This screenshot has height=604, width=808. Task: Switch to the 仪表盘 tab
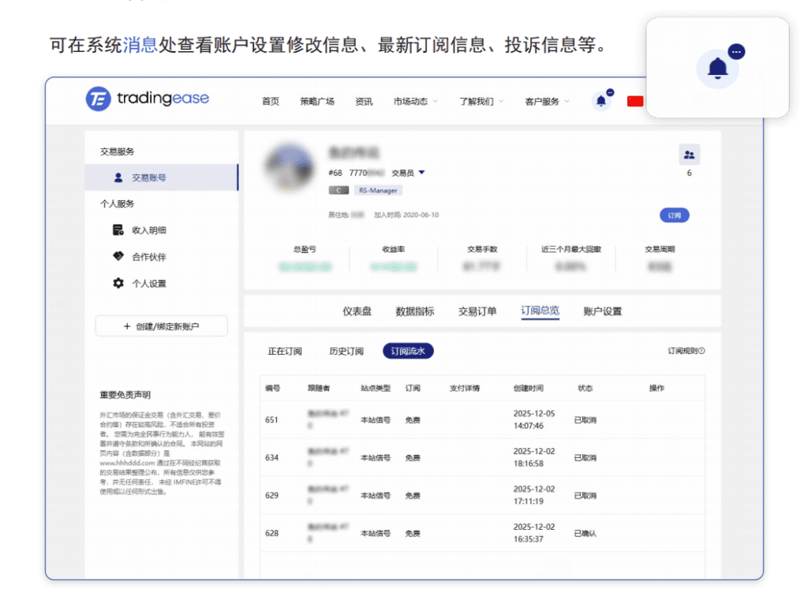point(357,311)
